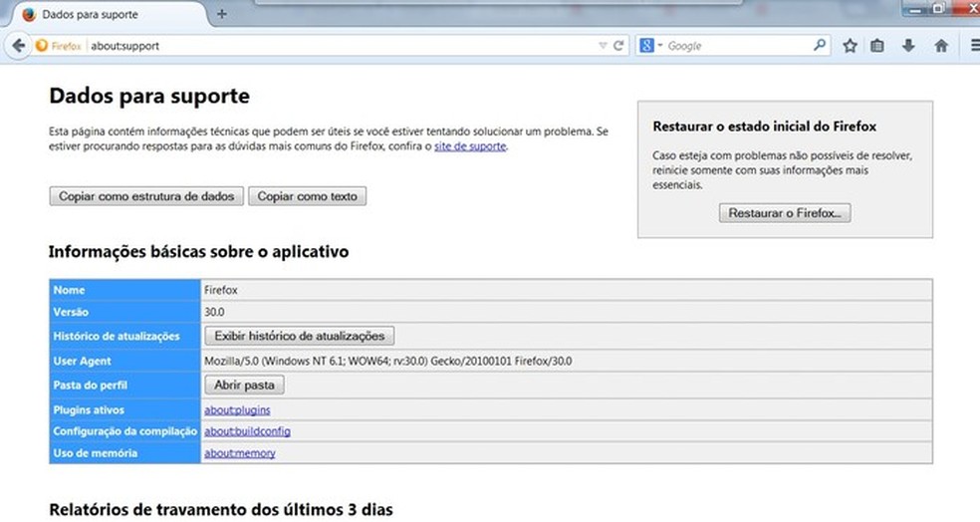Click the Histórico de atualizações label
Image resolution: width=980 pixels, height=522 pixels.
[x=117, y=337]
